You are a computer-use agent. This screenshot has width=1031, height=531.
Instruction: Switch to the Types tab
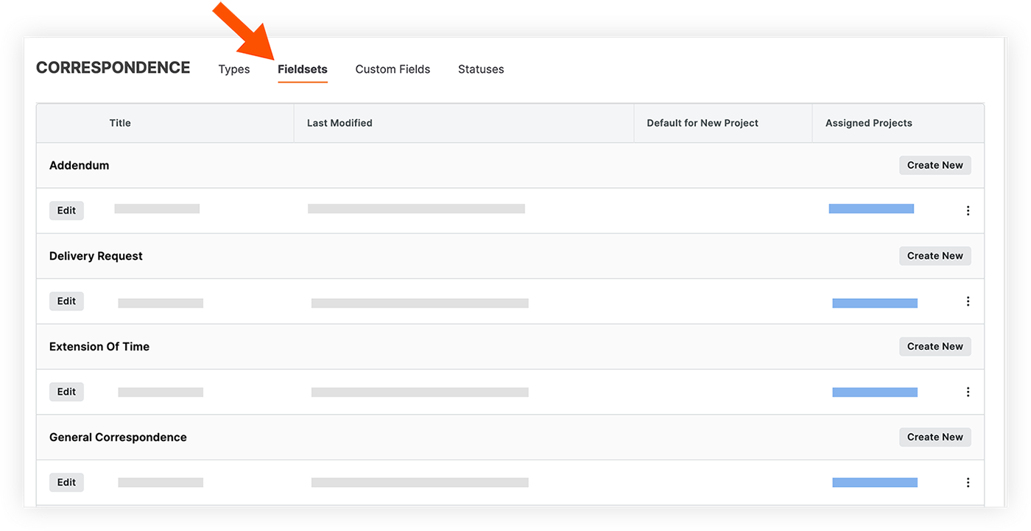(x=233, y=68)
